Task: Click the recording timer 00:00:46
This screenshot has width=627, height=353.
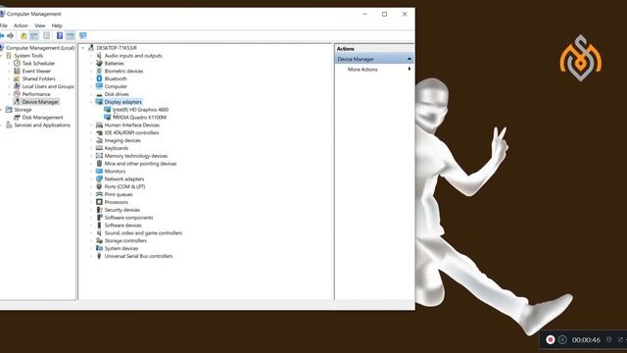Action: (586, 340)
